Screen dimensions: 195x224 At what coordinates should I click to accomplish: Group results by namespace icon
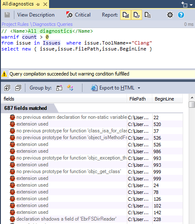pyautogui.click(x=59, y=88)
